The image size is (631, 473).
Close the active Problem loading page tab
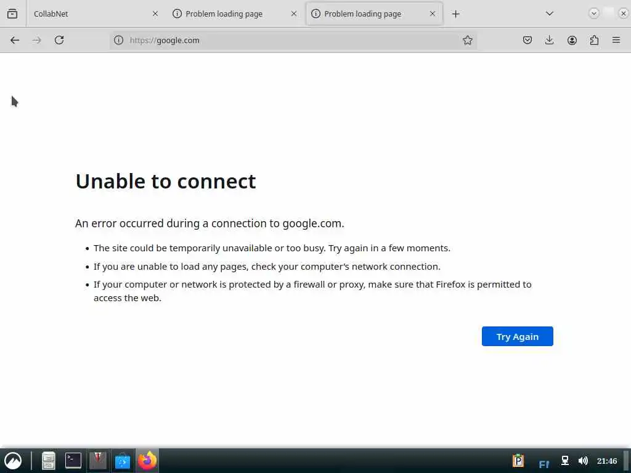tap(432, 14)
